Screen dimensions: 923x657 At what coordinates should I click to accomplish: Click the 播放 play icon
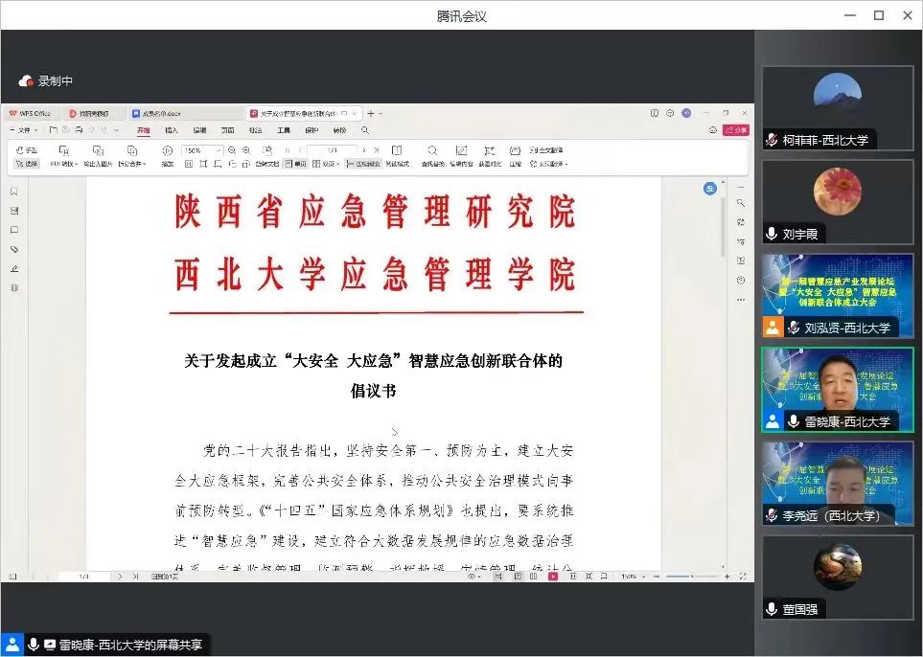[x=168, y=150]
